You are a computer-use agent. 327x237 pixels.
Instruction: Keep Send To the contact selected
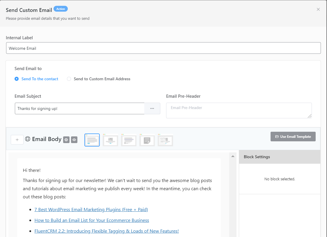(x=17, y=79)
